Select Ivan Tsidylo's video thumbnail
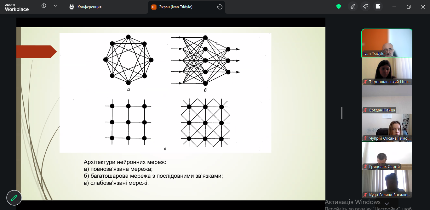 click(387, 43)
